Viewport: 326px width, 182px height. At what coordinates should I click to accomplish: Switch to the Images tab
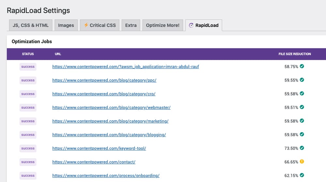[66, 25]
